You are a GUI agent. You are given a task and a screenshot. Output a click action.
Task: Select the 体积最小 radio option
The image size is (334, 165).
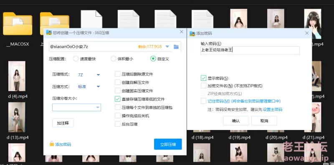[x=113, y=59]
